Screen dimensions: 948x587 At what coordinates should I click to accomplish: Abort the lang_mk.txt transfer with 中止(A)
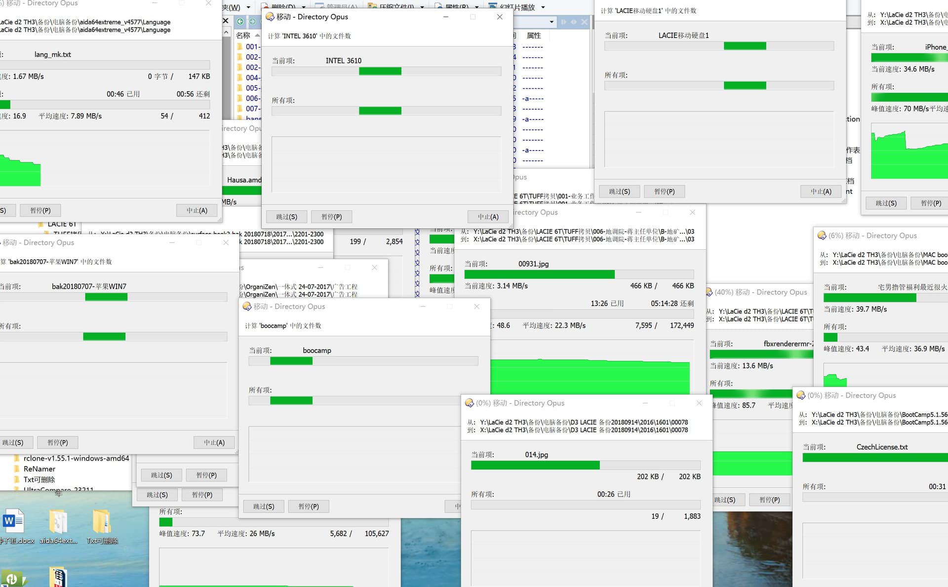[197, 210]
